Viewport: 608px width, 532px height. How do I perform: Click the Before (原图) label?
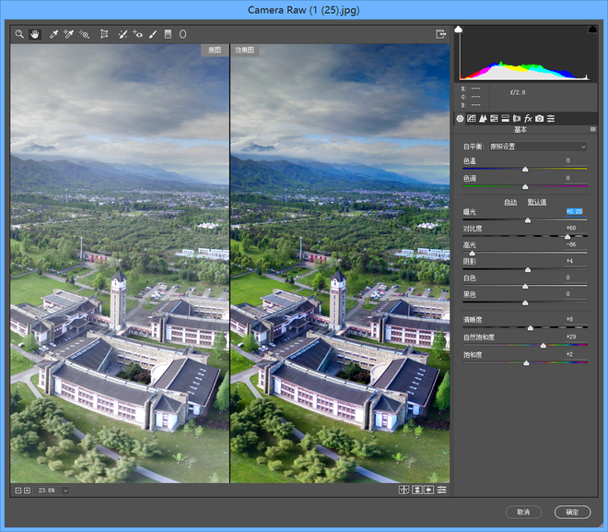(215, 50)
